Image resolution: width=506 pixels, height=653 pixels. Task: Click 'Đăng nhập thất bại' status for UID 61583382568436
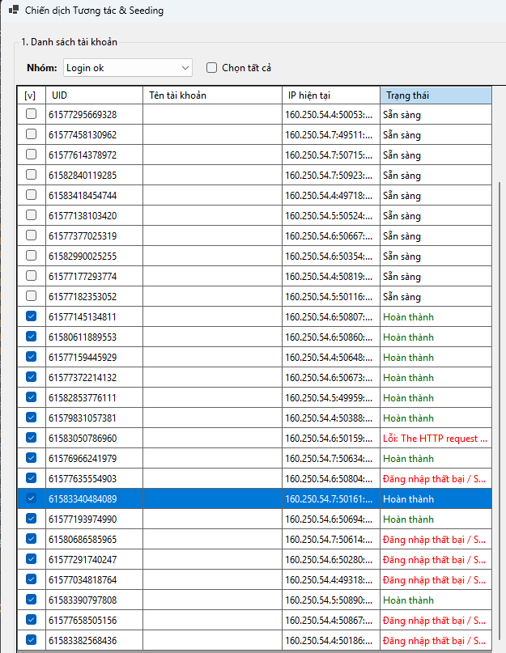(x=436, y=641)
